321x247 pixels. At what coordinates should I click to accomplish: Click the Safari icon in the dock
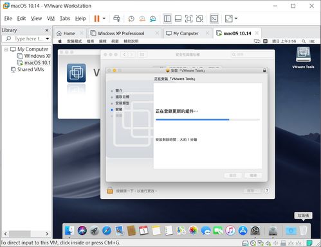pos(107,231)
